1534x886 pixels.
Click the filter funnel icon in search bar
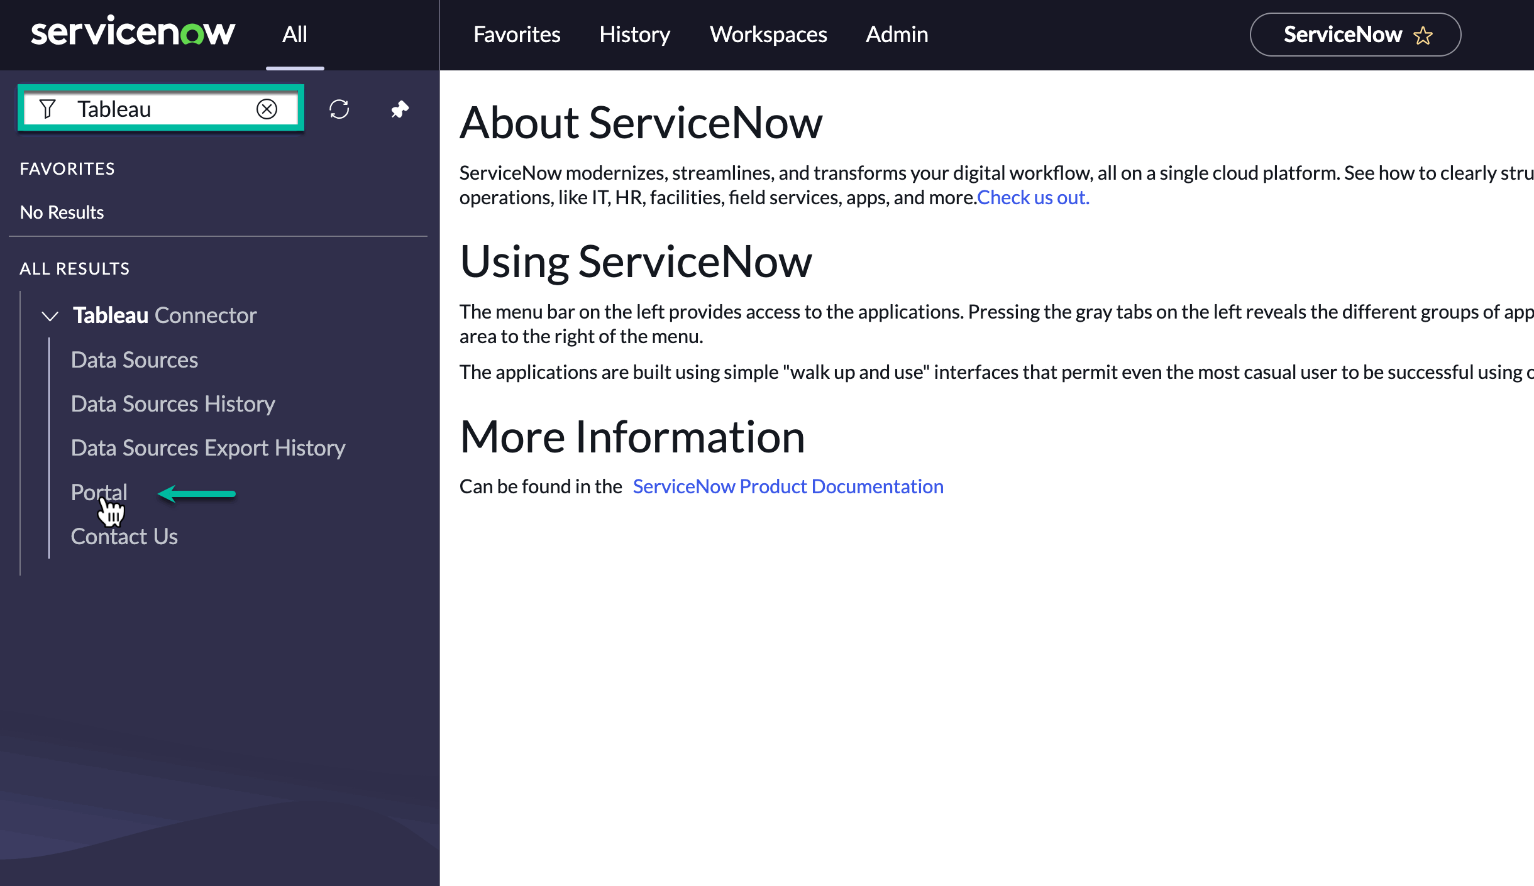click(x=47, y=108)
